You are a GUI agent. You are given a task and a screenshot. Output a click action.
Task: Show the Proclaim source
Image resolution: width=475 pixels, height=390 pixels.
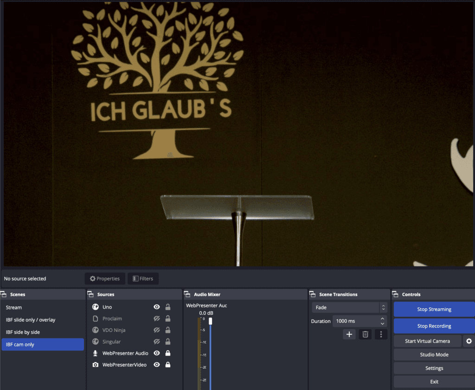pos(157,318)
